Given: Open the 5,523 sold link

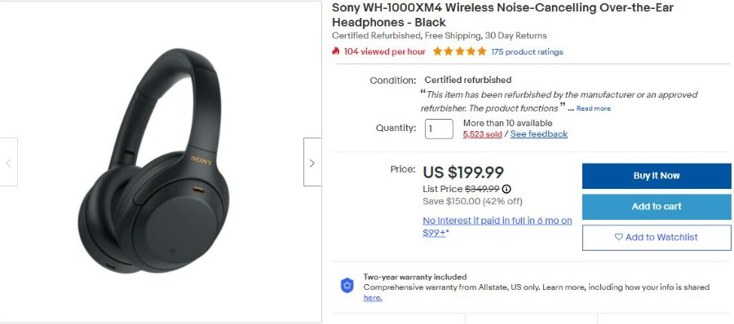Looking at the screenshot, I should pyautogui.click(x=483, y=134).
